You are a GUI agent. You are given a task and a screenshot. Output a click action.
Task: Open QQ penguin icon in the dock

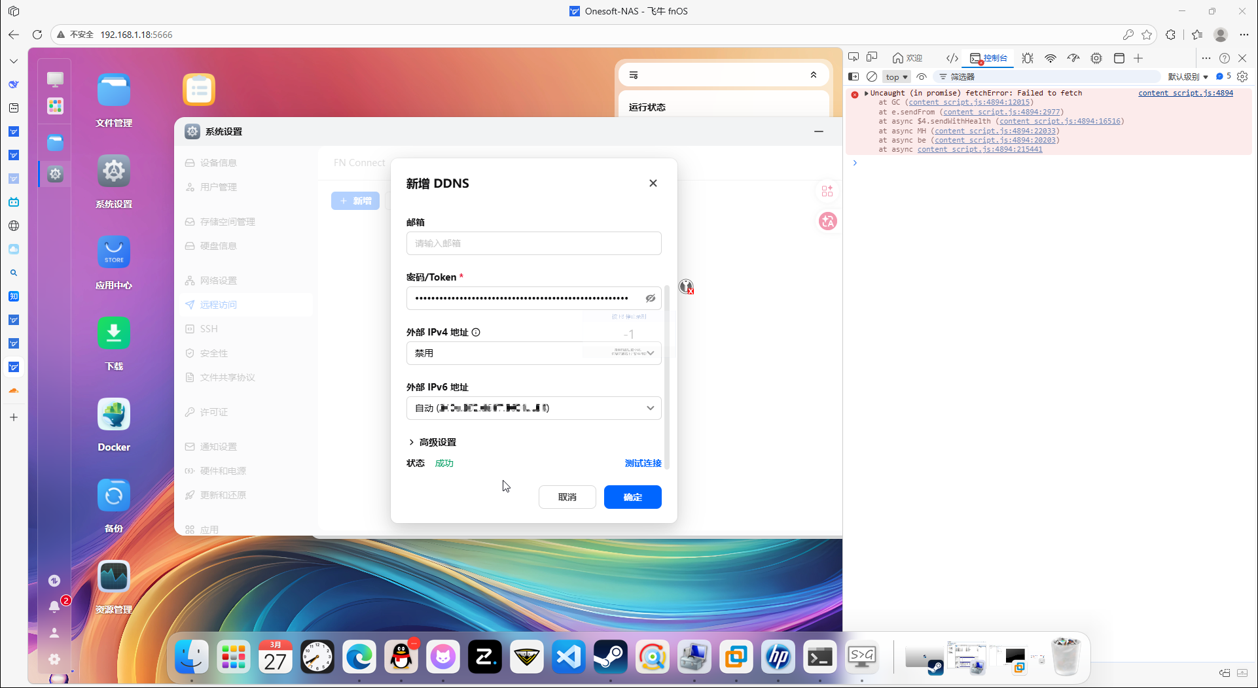401,657
